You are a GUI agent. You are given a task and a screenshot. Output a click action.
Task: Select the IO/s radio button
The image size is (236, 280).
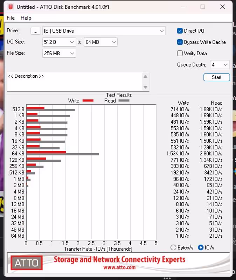[x=201, y=247]
